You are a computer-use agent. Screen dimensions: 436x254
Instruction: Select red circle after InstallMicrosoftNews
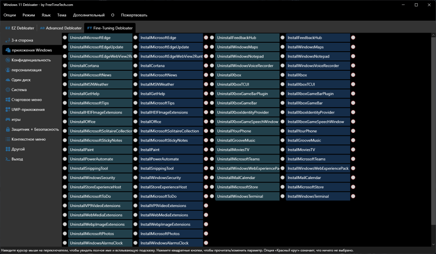pyautogui.click(x=206, y=75)
